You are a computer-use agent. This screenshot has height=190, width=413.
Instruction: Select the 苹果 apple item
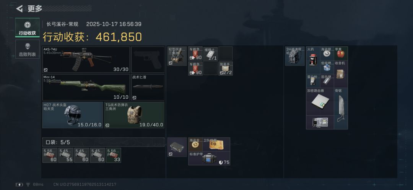click(x=341, y=54)
